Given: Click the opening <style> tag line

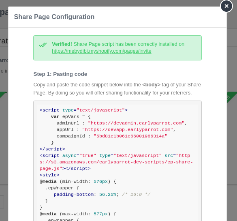Looking at the screenshot, I should point(49,175).
